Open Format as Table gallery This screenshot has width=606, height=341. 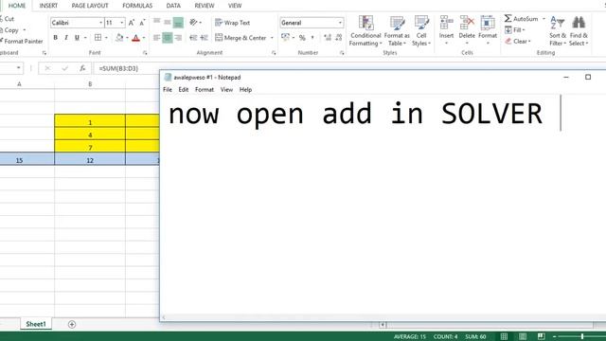pos(397,31)
